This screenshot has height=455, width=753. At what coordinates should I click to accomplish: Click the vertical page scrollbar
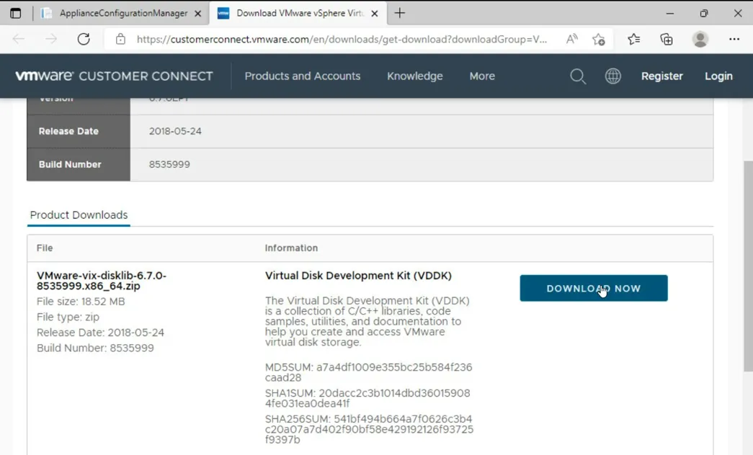748,266
